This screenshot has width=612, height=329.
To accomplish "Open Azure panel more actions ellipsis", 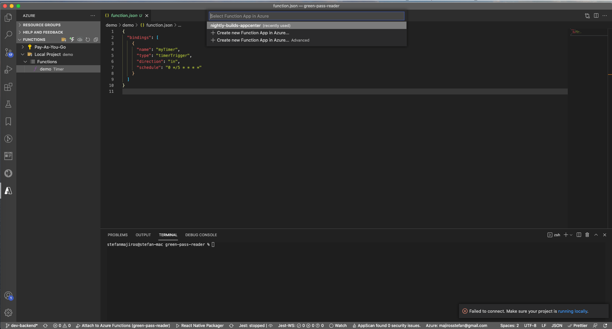I will click(x=93, y=16).
